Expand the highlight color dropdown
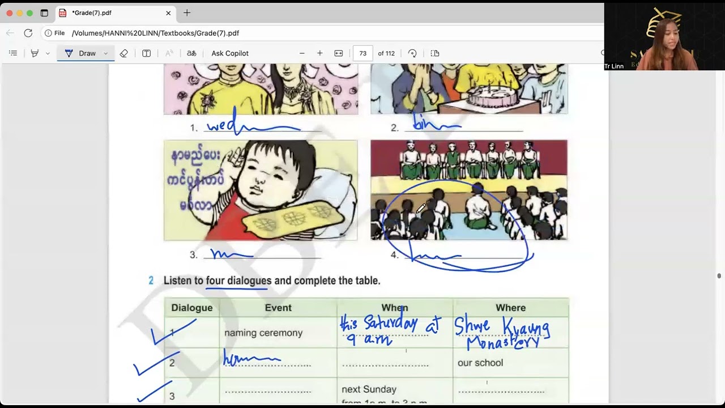Viewport: 725px width, 408px height. [x=48, y=53]
